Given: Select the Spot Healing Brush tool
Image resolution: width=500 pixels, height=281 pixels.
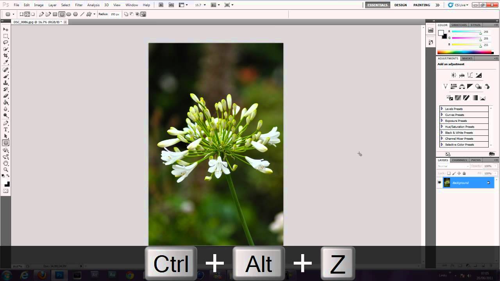Looking at the screenshot, I should pyautogui.click(x=6, y=70).
